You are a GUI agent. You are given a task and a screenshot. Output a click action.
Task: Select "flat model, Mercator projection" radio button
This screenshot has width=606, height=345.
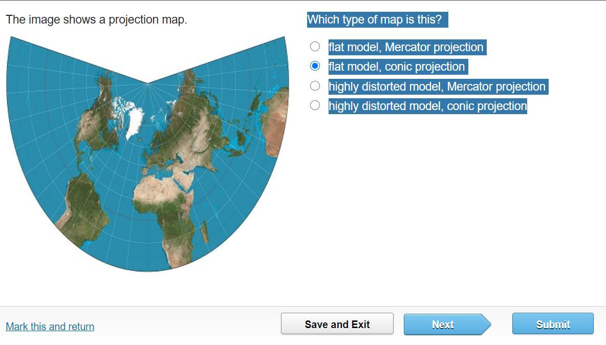pos(315,47)
